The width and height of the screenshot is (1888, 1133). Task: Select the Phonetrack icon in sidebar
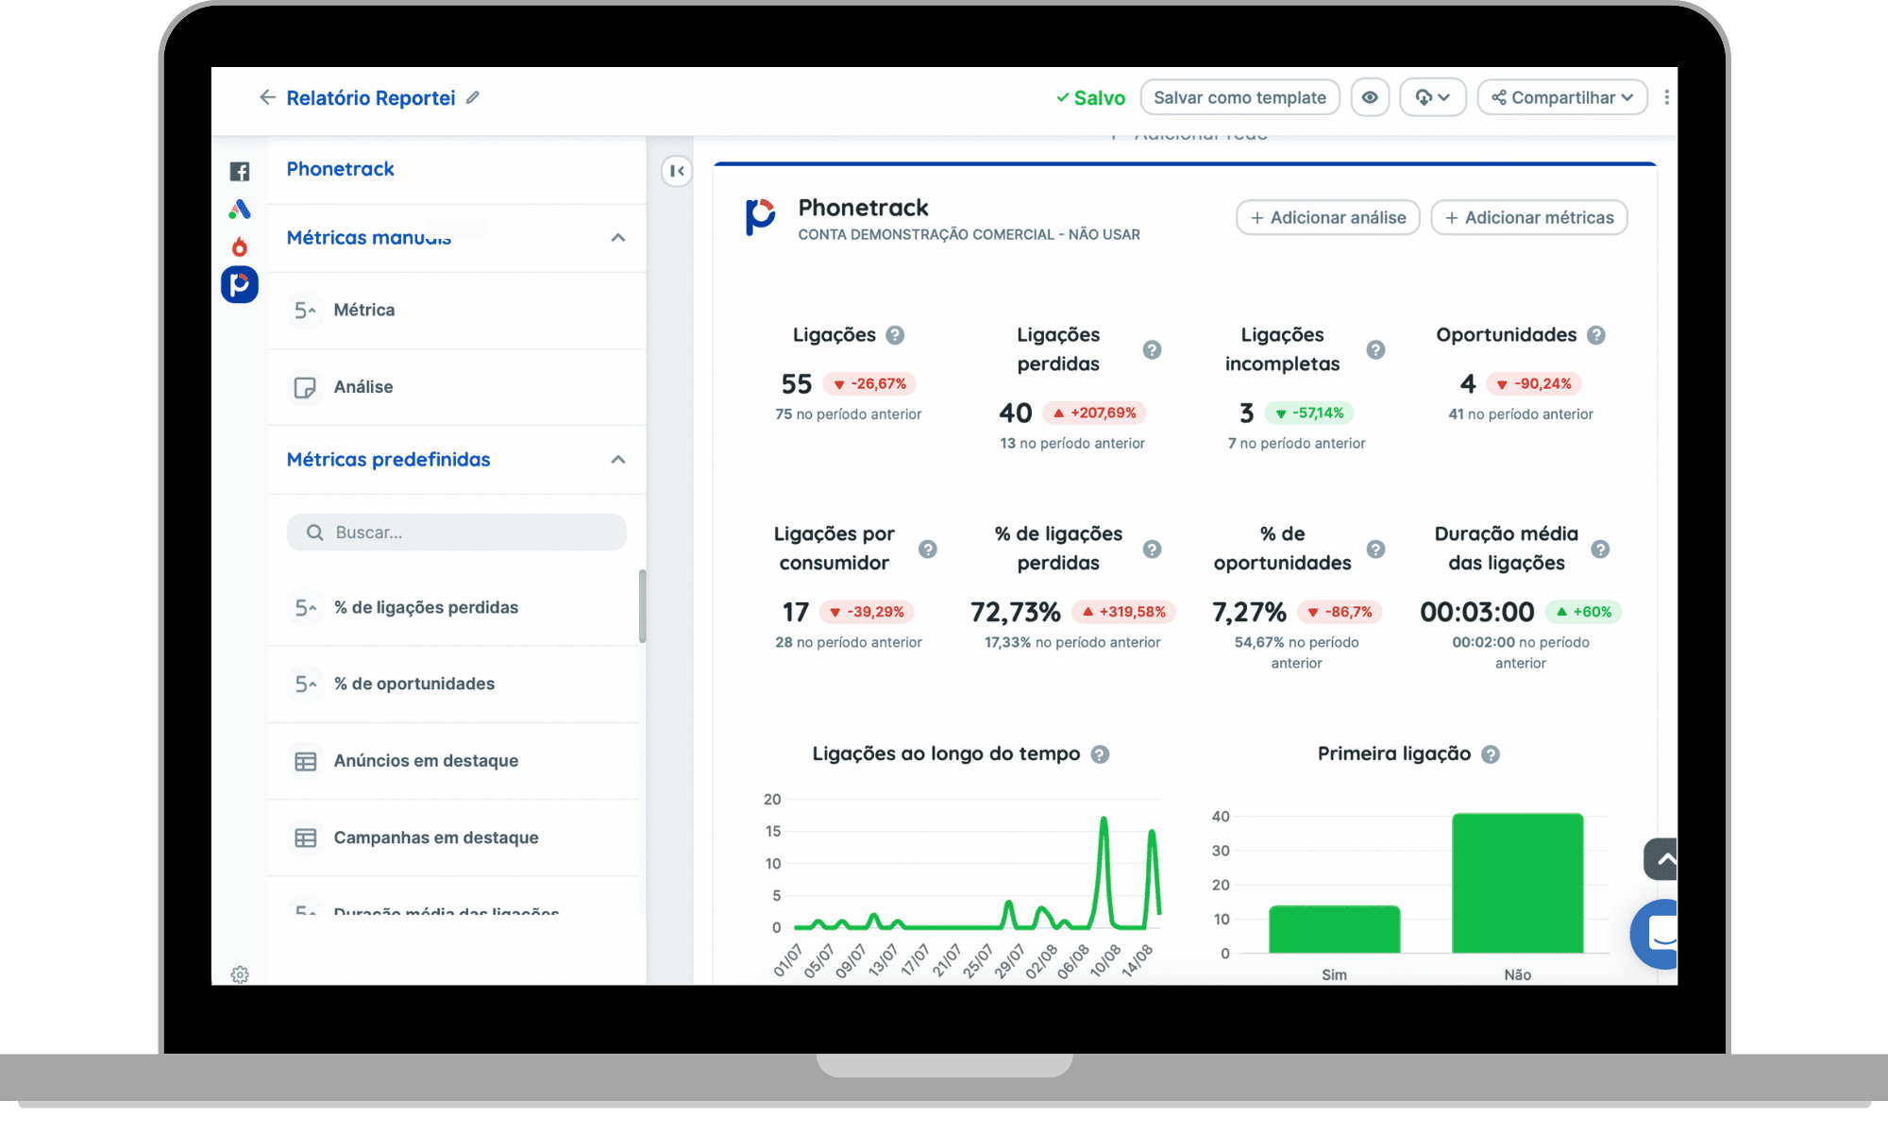coord(240,284)
